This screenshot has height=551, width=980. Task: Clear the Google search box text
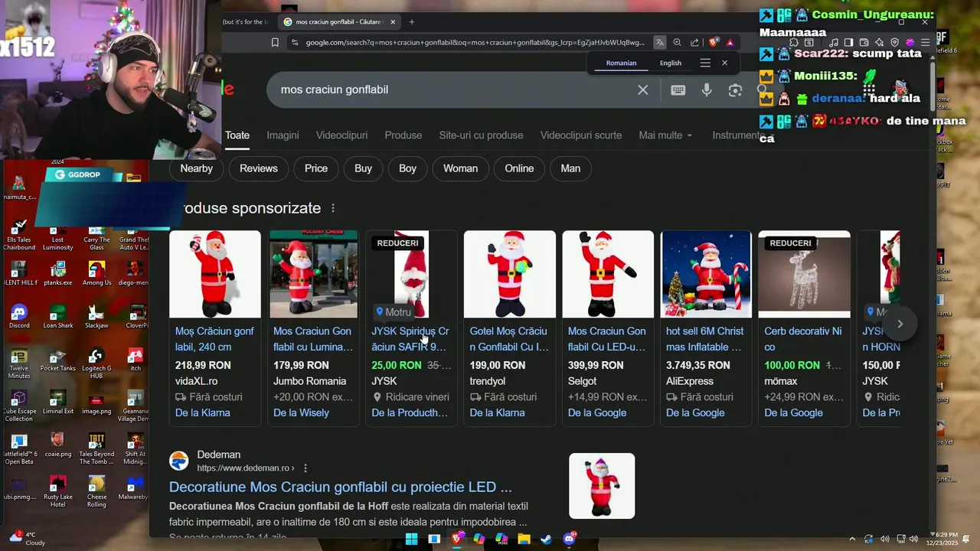pos(643,90)
